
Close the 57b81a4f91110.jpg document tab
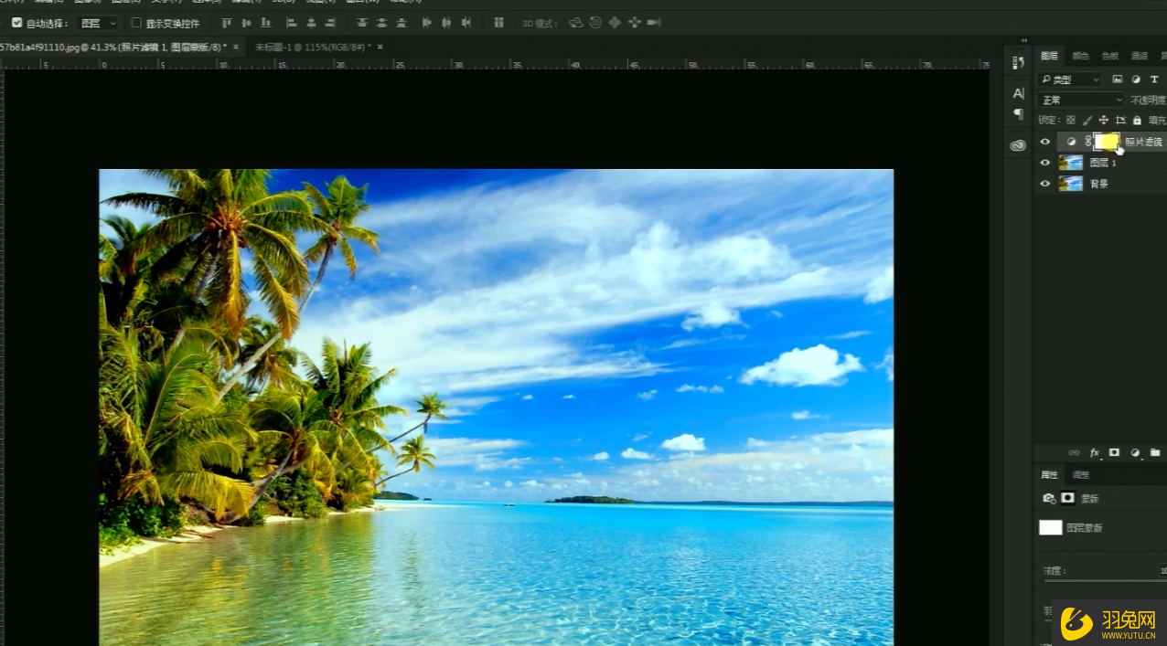click(236, 47)
